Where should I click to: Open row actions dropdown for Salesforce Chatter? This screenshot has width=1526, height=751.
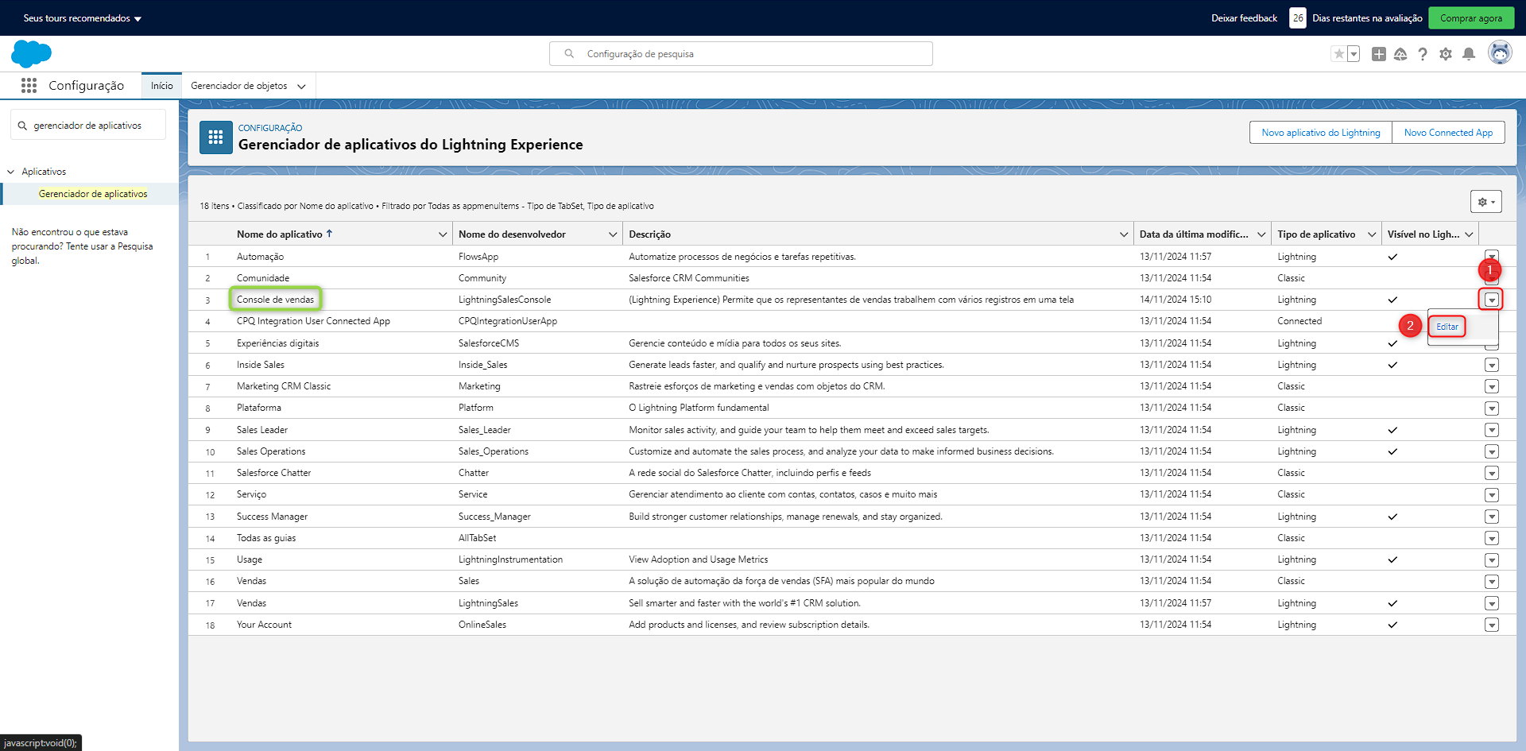pos(1492,473)
